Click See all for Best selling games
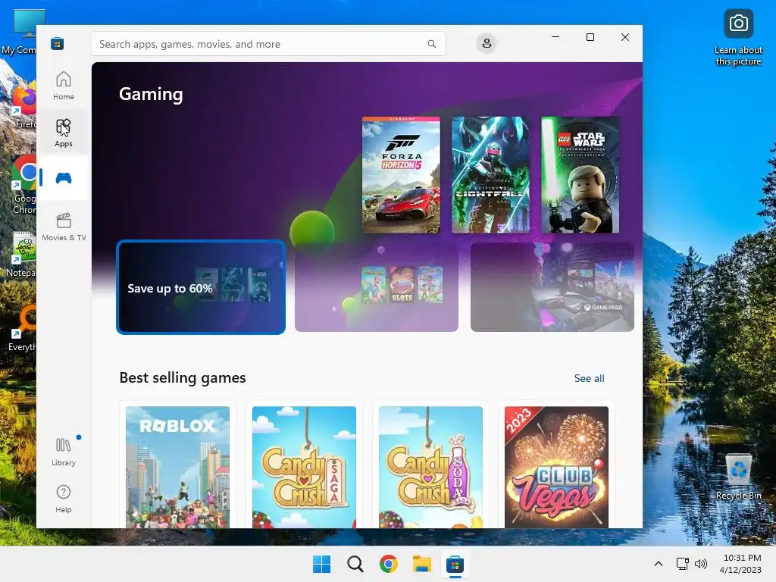 tap(589, 379)
